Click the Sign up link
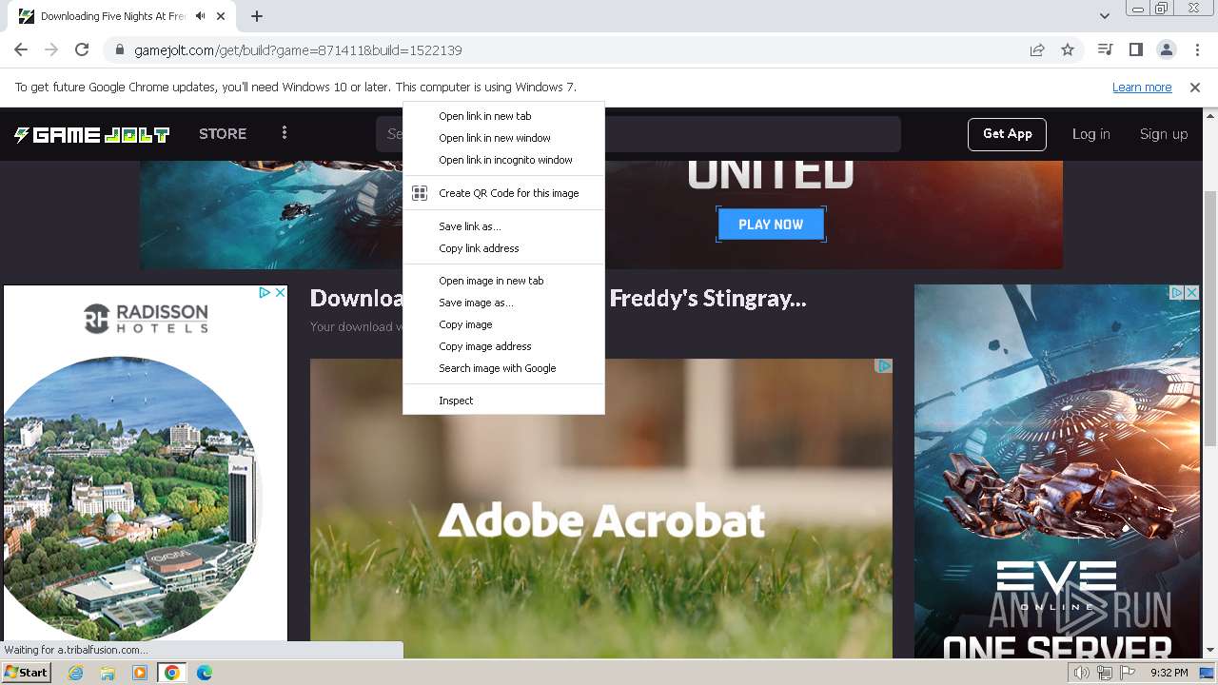Image resolution: width=1218 pixels, height=685 pixels. 1164,134
